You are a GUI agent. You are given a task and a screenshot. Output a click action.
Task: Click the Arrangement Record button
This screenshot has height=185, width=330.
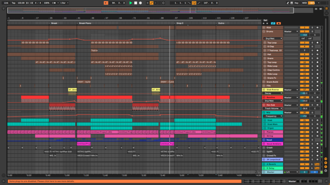[140, 3]
